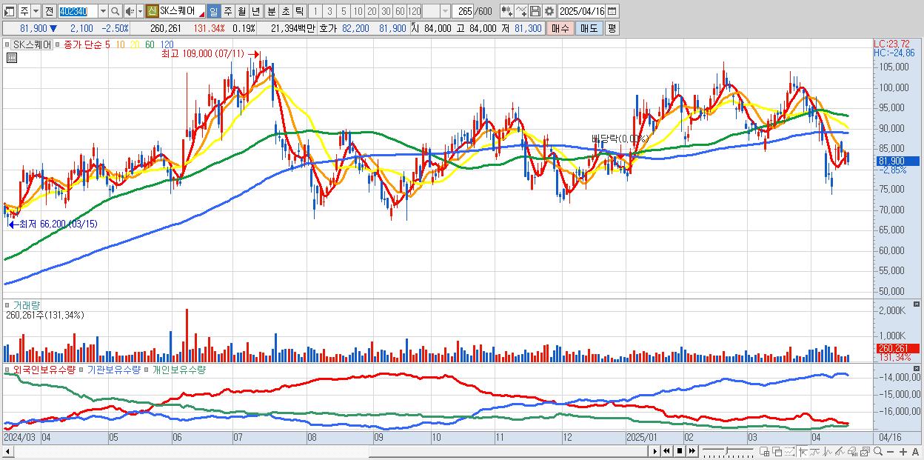Stop chart replay

click(x=679, y=451)
